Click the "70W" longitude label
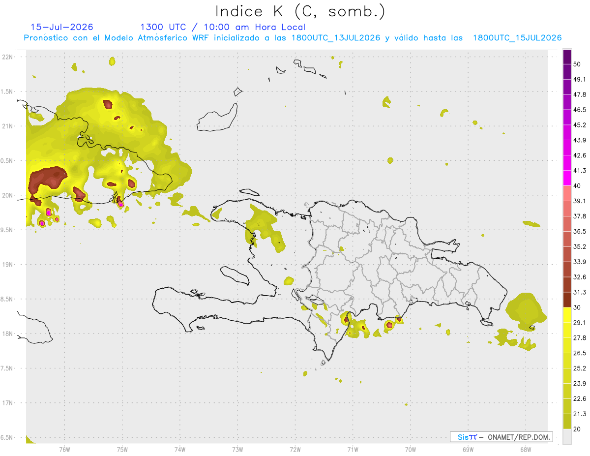Viewport: 590px width, 456px height. [411, 449]
